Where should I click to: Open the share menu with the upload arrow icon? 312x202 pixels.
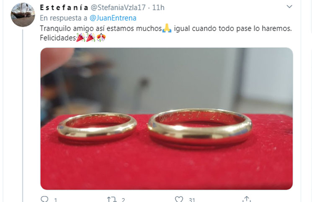tap(247, 199)
